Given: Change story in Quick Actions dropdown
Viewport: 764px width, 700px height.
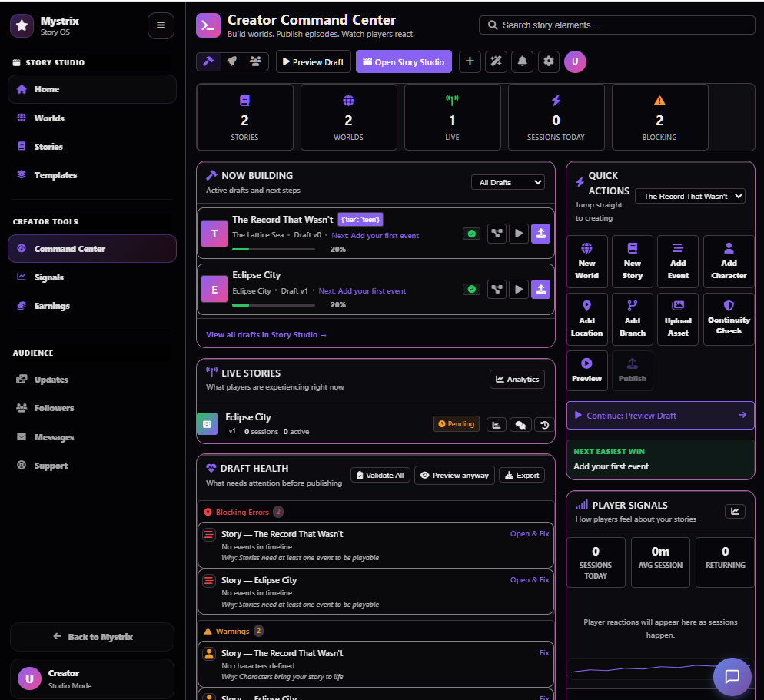Looking at the screenshot, I should pos(689,196).
